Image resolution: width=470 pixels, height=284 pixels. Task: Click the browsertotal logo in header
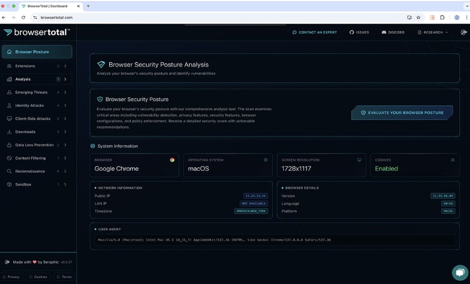[36, 32]
